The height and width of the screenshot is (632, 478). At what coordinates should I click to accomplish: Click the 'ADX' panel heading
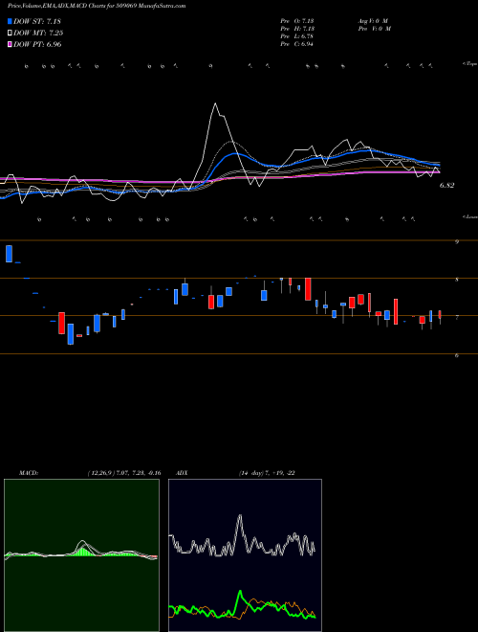(x=182, y=473)
